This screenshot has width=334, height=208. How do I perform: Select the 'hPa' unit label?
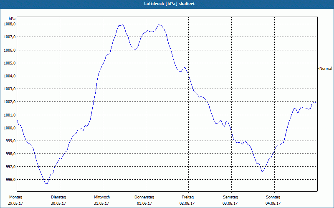(x=12, y=19)
